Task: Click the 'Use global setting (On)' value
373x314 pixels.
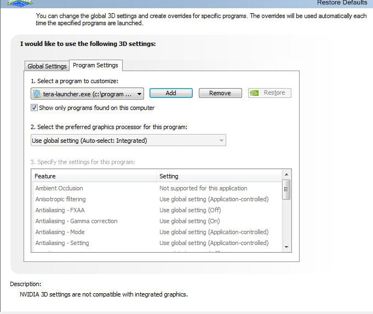Action: coord(190,221)
